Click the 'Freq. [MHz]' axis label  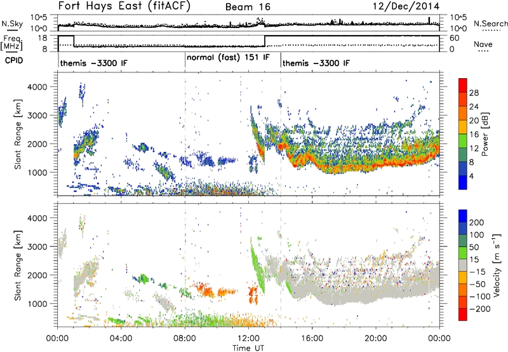coord(11,43)
